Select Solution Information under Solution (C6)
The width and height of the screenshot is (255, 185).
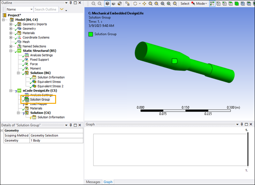pyautogui.click(x=51, y=117)
